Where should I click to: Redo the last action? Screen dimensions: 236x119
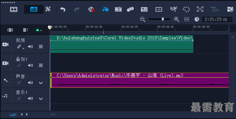click(77, 10)
